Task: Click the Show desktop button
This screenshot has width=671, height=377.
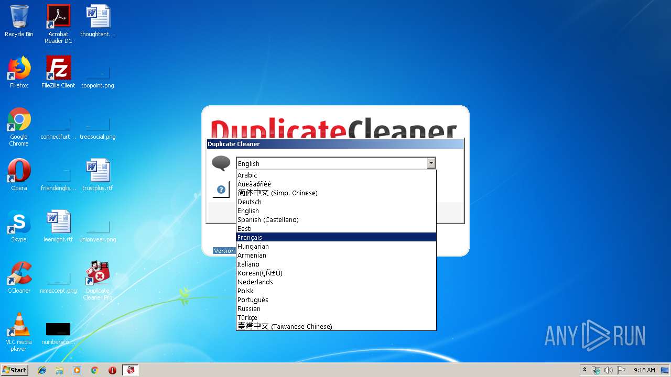Action: [665, 370]
